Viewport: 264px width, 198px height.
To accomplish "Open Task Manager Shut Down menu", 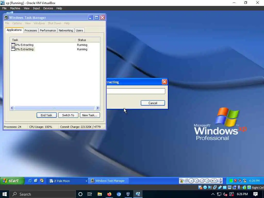I will (54, 23).
